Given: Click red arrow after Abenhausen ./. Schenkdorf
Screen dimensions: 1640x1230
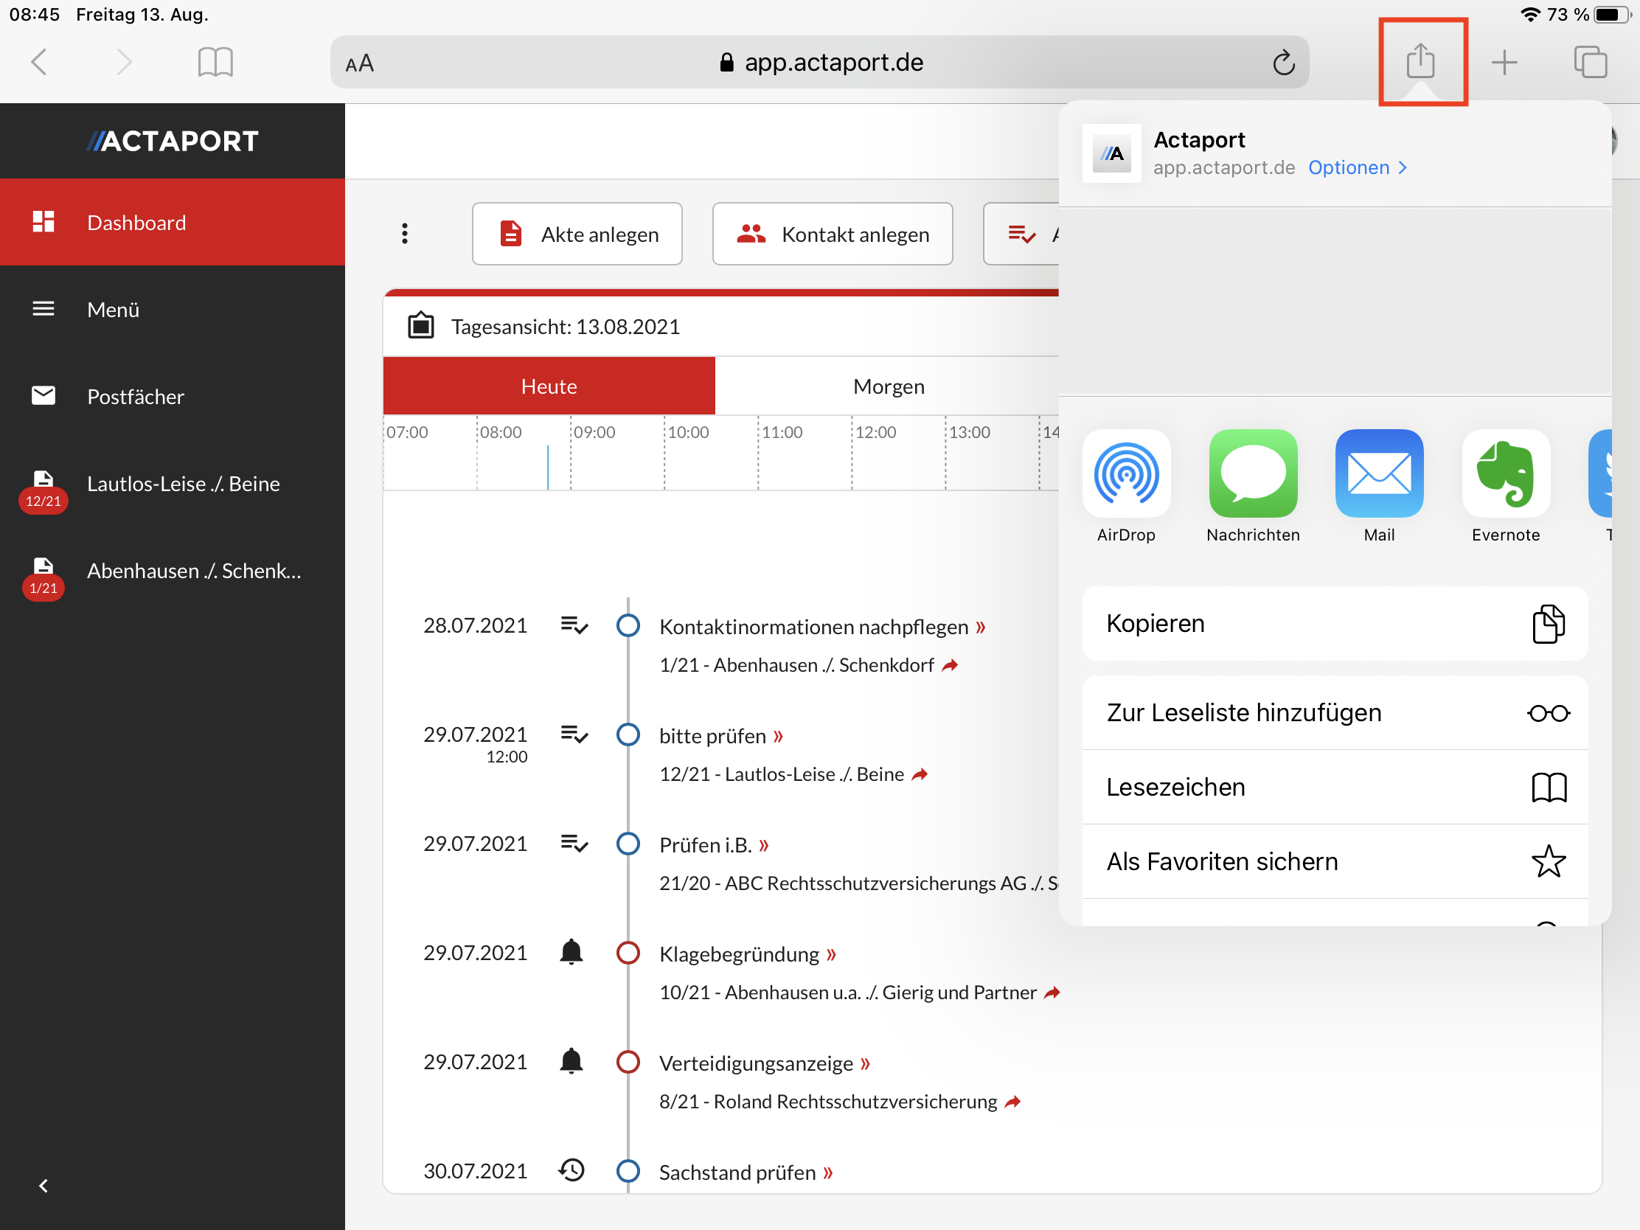Looking at the screenshot, I should [950, 665].
